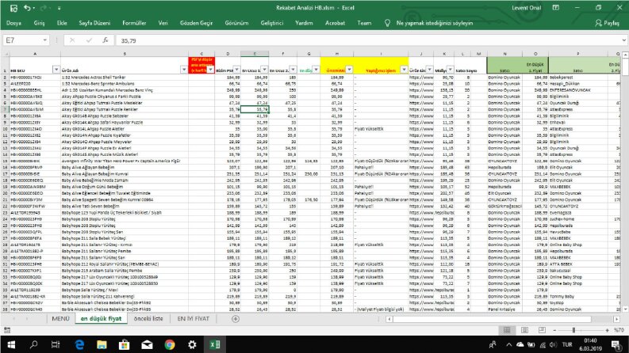Open the Geliştirici tab
This screenshot has width=629, height=353.
(x=272, y=23)
